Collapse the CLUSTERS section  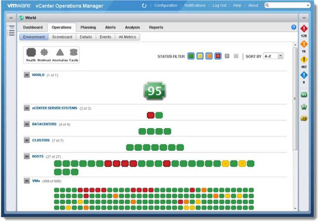[x=26, y=140]
